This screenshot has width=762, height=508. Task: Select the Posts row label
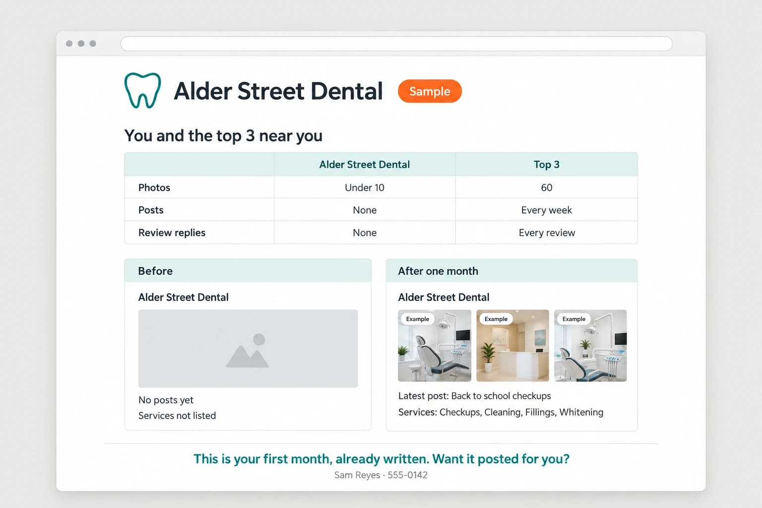[x=151, y=210]
